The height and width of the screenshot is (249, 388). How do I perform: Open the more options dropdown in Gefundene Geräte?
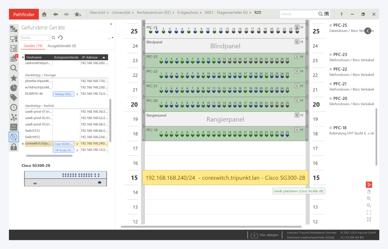coord(111,38)
